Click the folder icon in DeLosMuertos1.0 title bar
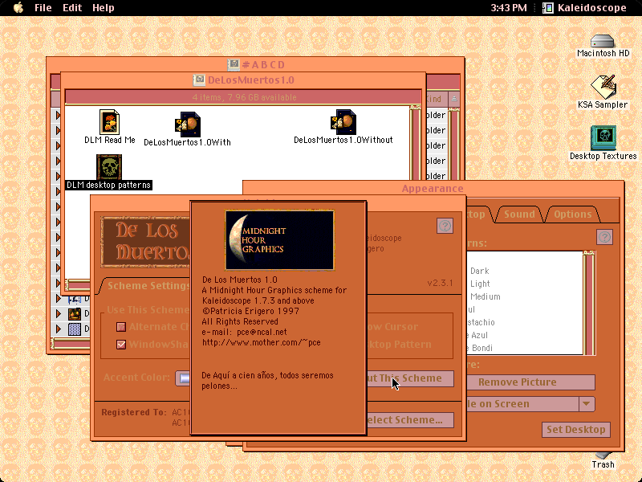The height and width of the screenshot is (482, 642). point(199,80)
